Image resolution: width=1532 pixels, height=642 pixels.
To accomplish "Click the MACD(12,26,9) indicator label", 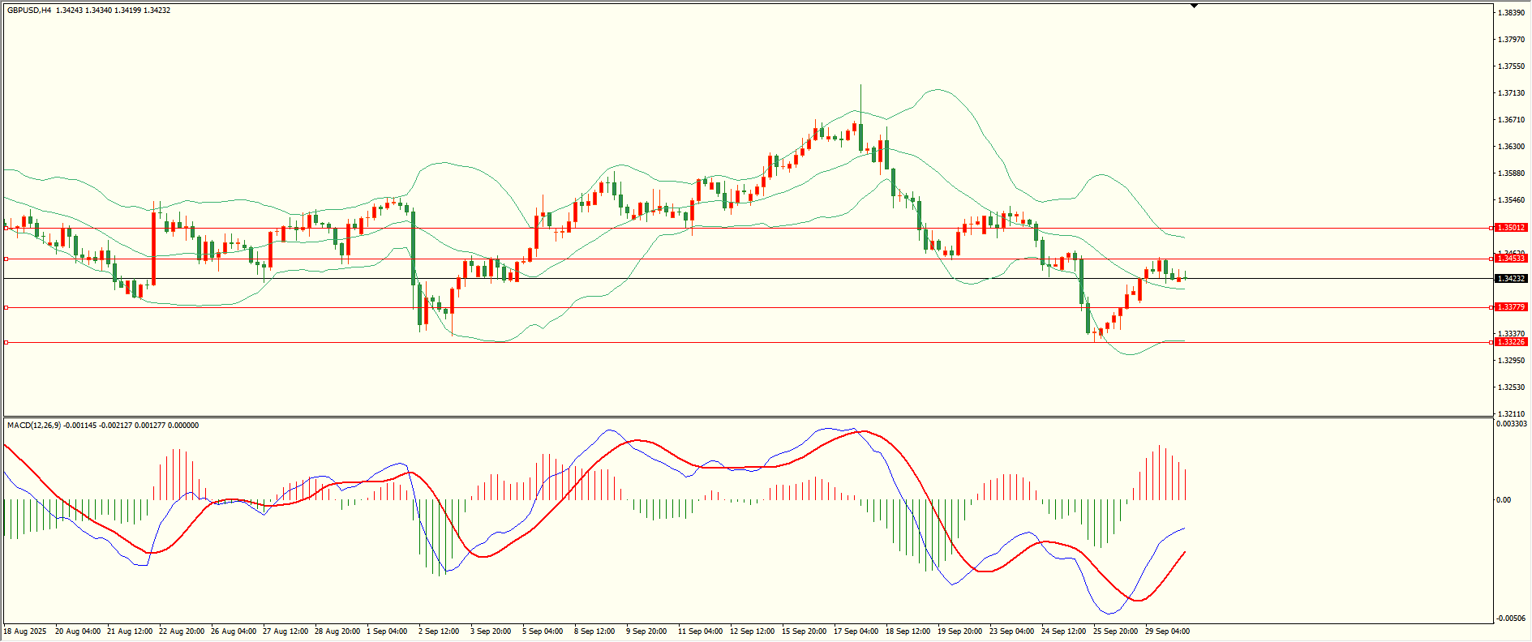I will tap(33, 426).
